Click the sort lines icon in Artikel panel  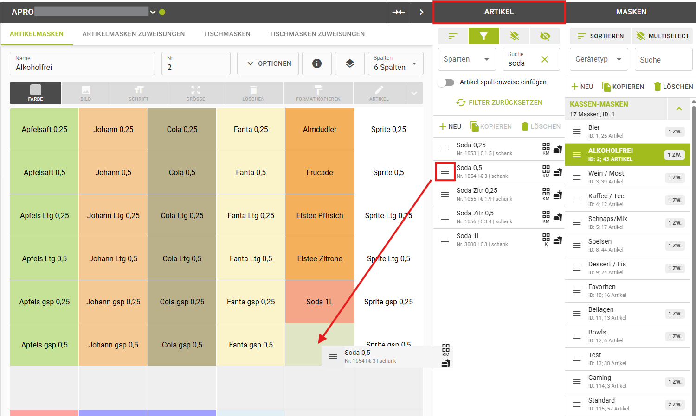coord(453,36)
